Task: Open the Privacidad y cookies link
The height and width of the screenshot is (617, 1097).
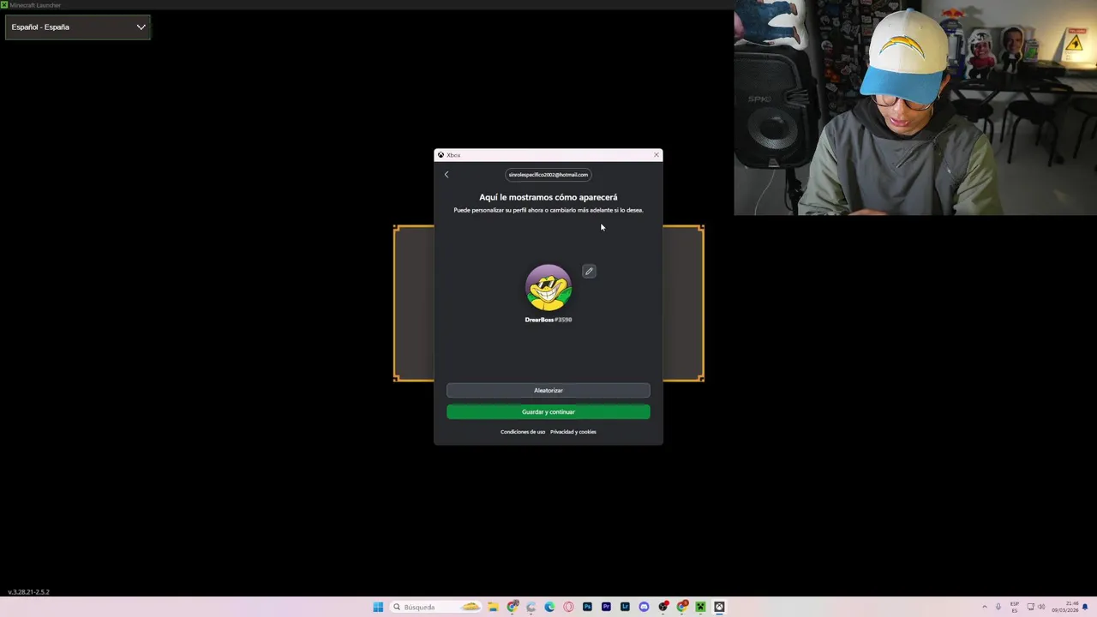Action: [573, 432]
